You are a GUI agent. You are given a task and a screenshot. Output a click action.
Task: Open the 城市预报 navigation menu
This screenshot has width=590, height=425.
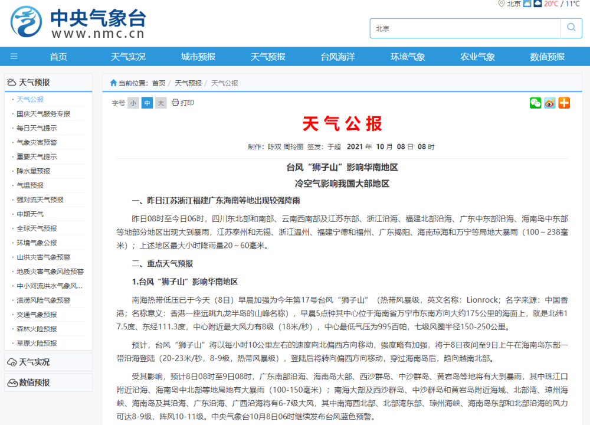tap(198, 57)
